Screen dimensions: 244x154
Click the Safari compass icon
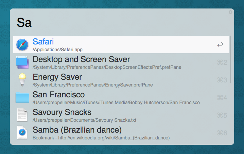[x=22, y=45]
